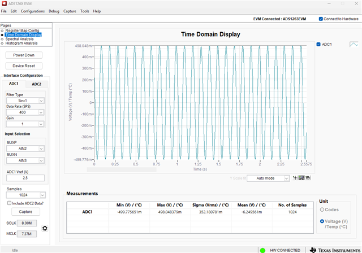This screenshot has width=362, height=253.
Task: Open the Debug menu
Action: [54, 11]
